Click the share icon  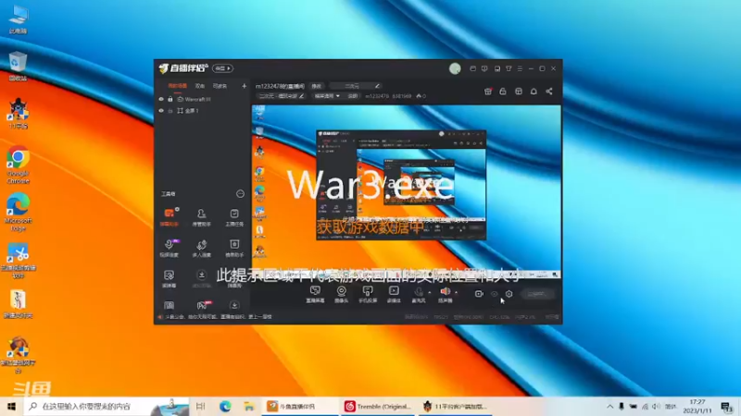(x=549, y=92)
